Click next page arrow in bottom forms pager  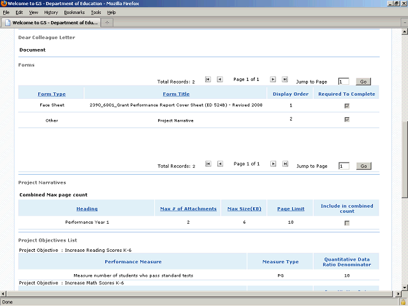(273, 164)
